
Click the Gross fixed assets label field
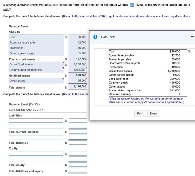36,64
